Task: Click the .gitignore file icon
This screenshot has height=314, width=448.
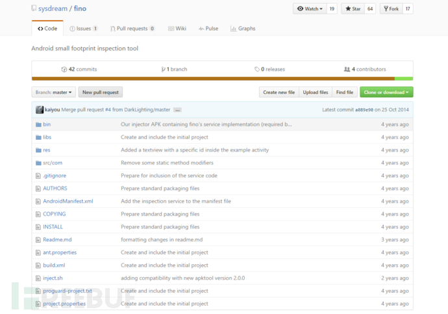Action: point(38,176)
